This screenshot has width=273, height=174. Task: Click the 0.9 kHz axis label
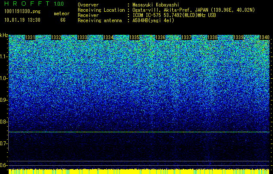[3, 100]
